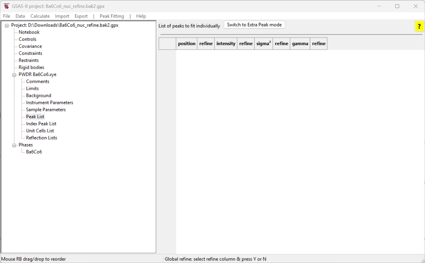Collapse the Phases tree node
This screenshot has width=425, height=263.
coord(14,145)
